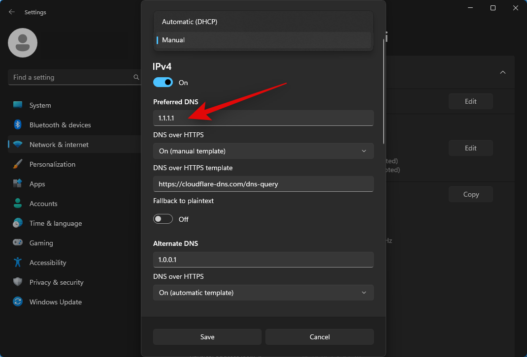This screenshot has width=527, height=357.
Task: Open Windows Update via its sync icon
Action: tap(18, 302)
